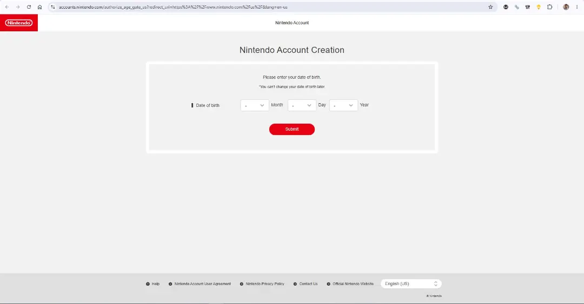Click the address bar URL
This screenshot has width=584, height=304.
(x=173, y=7)
